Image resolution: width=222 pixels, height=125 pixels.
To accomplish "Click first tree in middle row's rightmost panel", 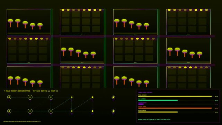I will [170, 52].
